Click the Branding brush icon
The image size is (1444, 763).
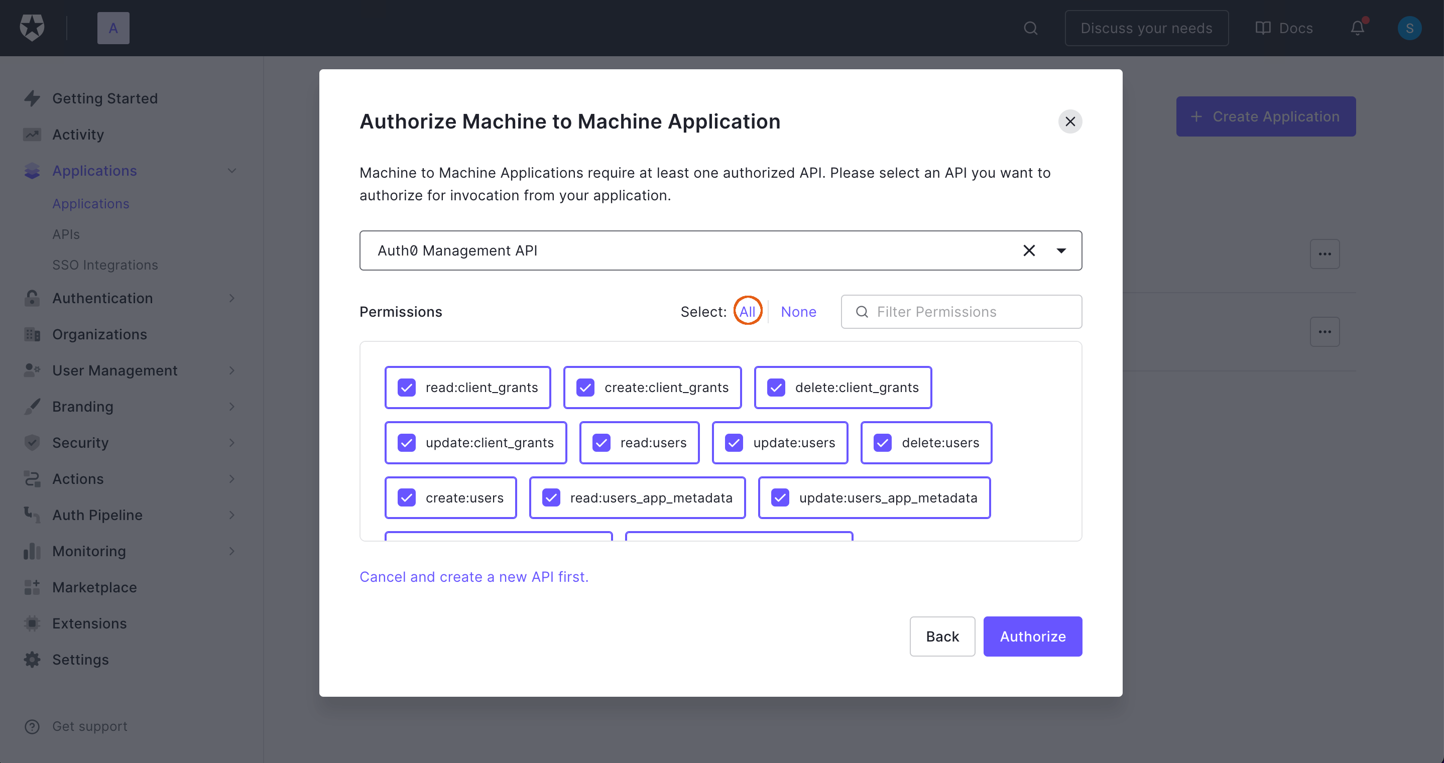tap(32, 407)
